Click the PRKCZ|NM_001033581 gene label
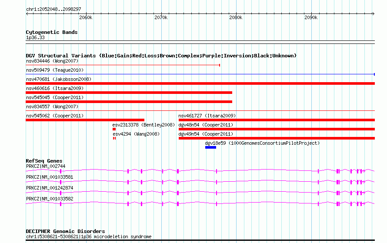 pyautogui.click(x=50, y=177)
